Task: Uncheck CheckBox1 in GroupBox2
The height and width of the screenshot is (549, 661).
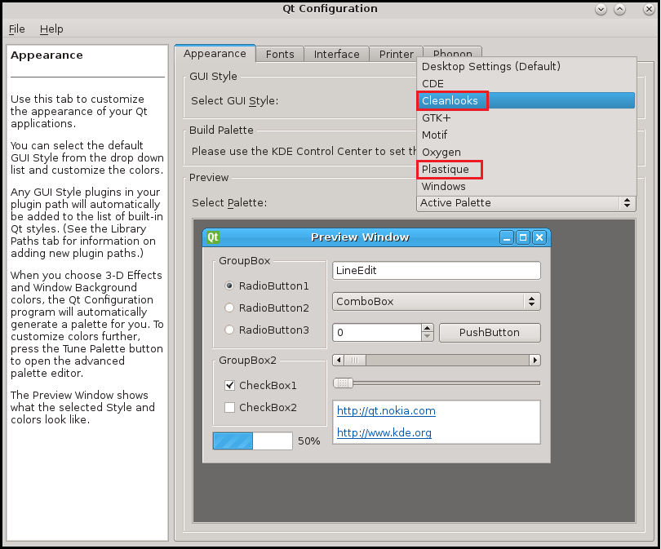Action: coord(229,384)
